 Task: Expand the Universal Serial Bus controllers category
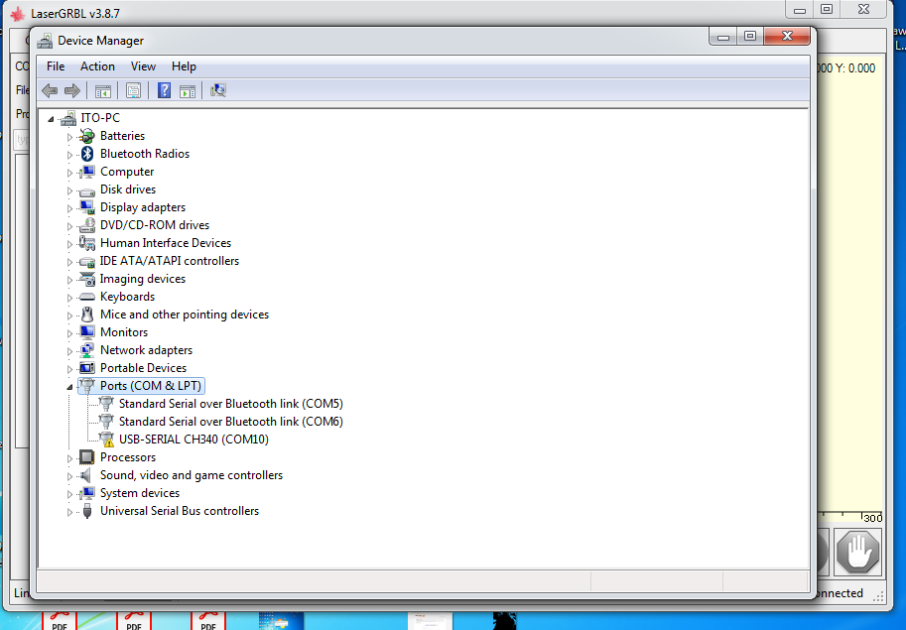[x=69, y=512]
